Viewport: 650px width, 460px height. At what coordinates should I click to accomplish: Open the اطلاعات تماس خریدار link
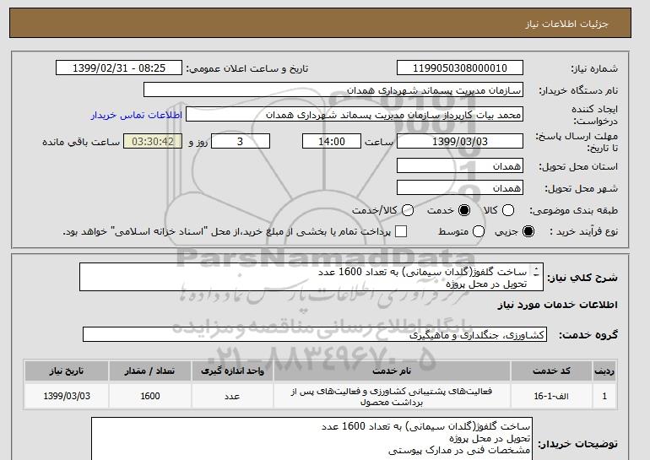[137, 115]
